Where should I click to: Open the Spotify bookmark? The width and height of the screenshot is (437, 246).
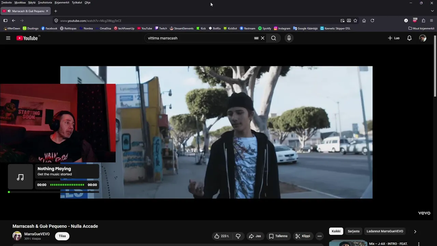(x=265, y=28)
